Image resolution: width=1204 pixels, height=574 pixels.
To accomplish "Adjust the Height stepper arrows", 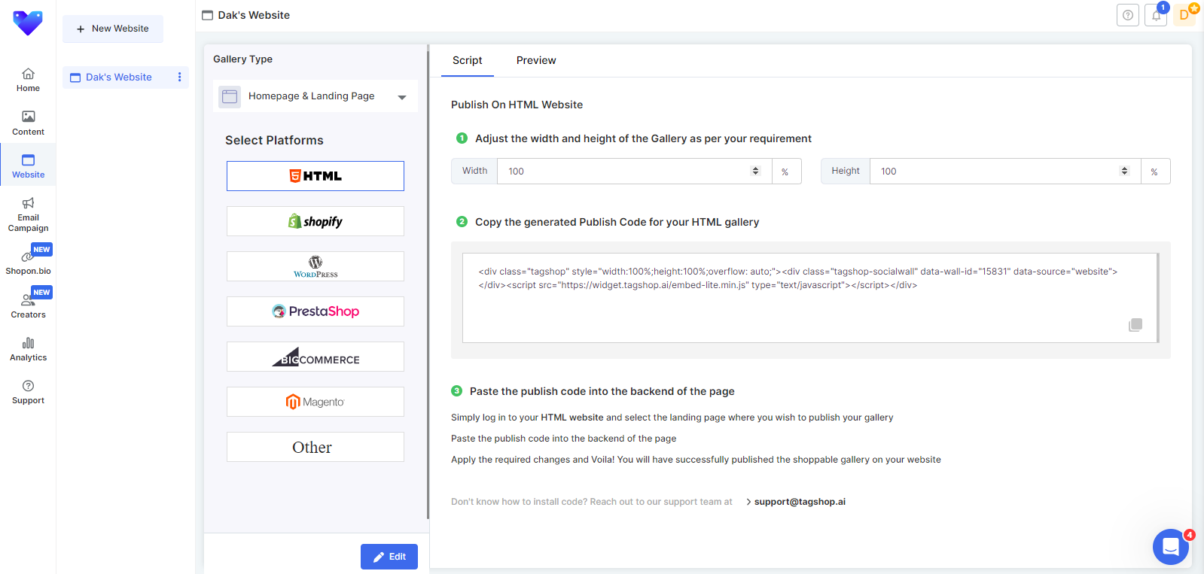I will pos(1125,171).
